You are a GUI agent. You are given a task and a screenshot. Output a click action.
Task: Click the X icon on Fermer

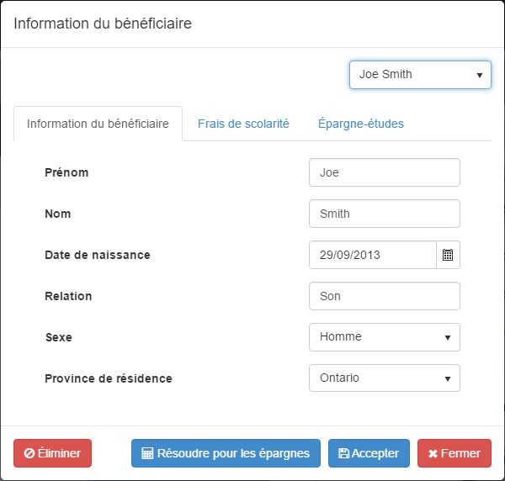433,453
